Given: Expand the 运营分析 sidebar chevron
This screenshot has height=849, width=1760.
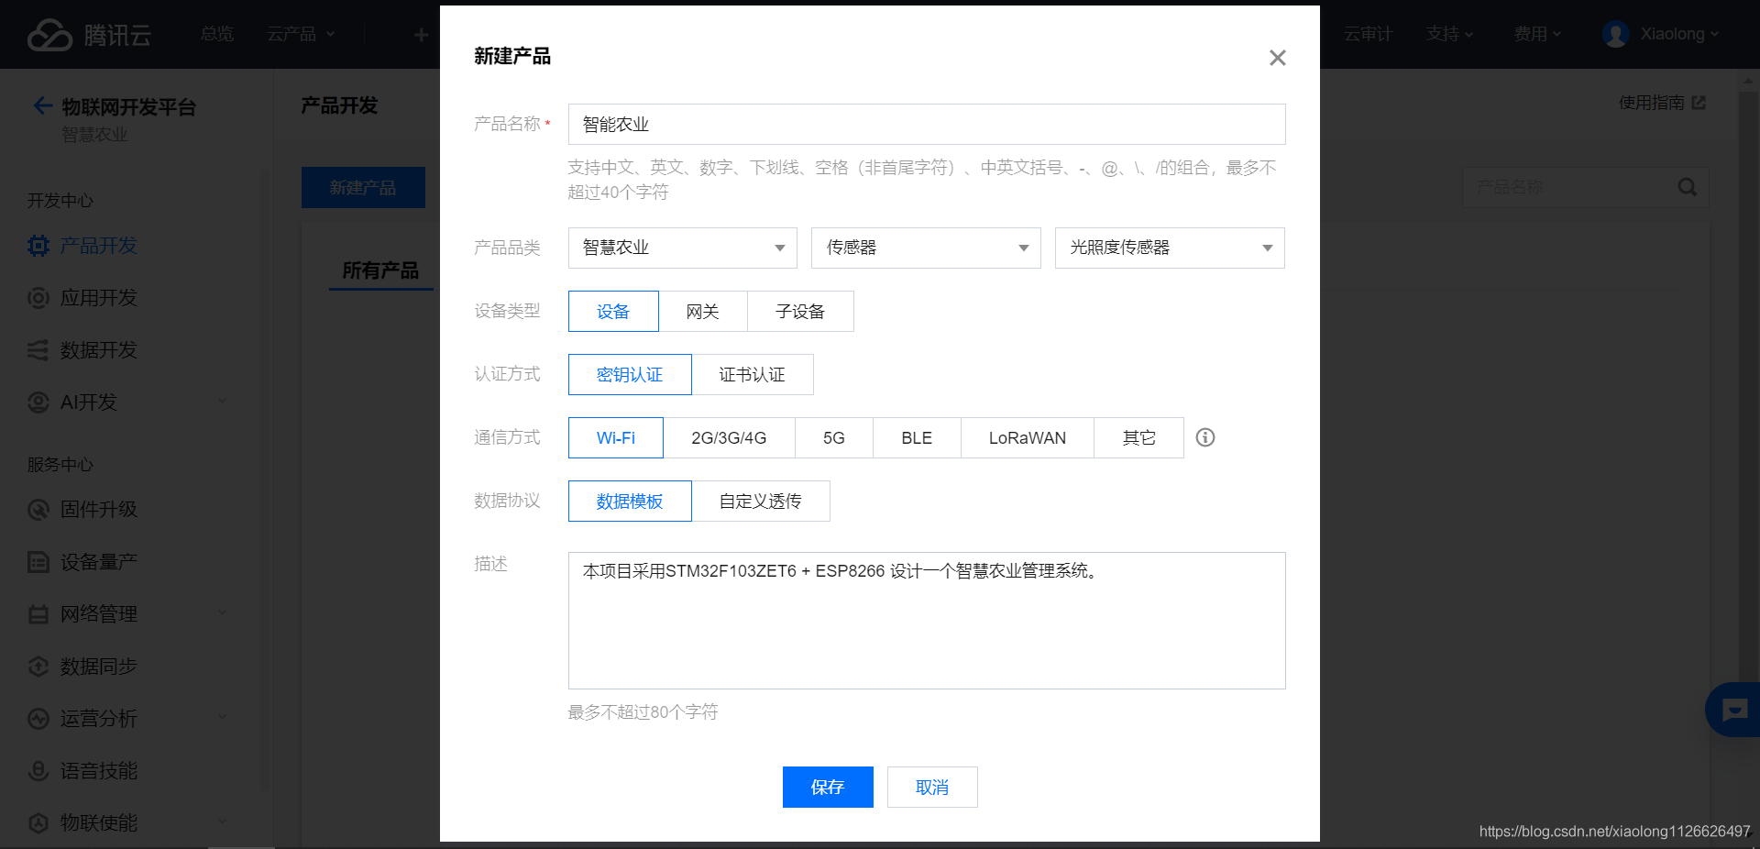Looking at the screenshot, I should (222, 718).
